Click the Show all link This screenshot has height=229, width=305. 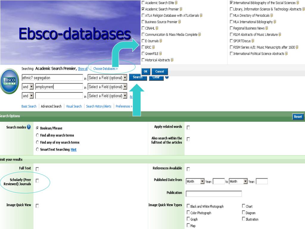coord(83,69)
